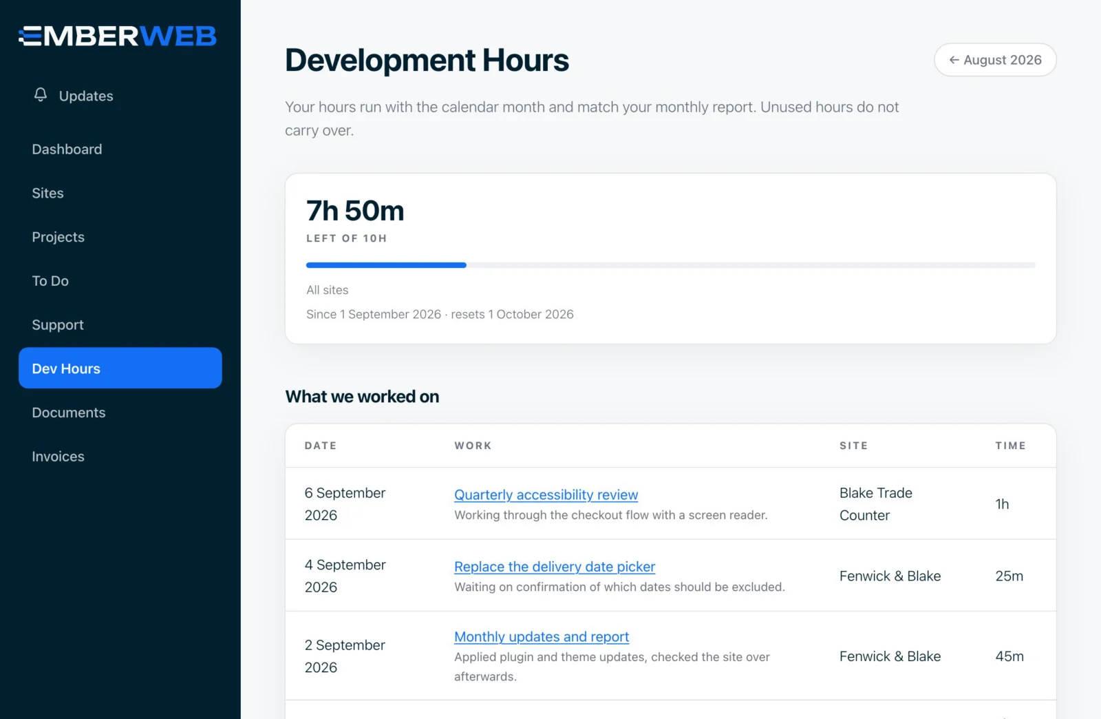Click Fenwick & Blake in the 2 September row

coord(890,656)
